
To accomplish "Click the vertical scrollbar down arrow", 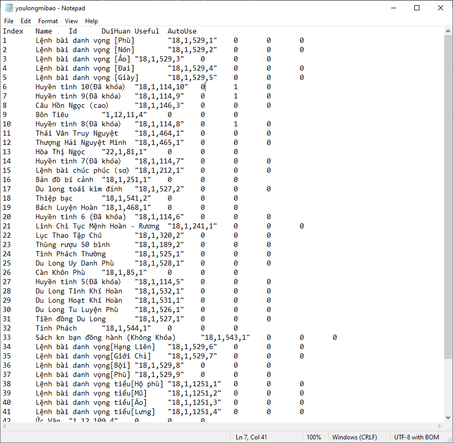I will [x=448, y=417].
